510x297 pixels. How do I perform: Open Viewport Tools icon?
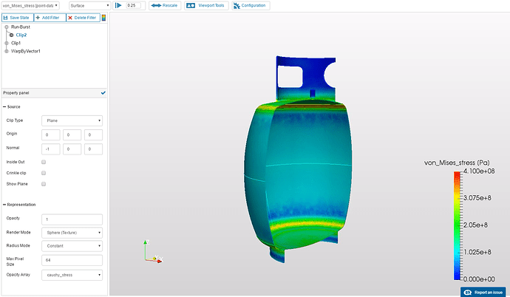tap(191, 5)
